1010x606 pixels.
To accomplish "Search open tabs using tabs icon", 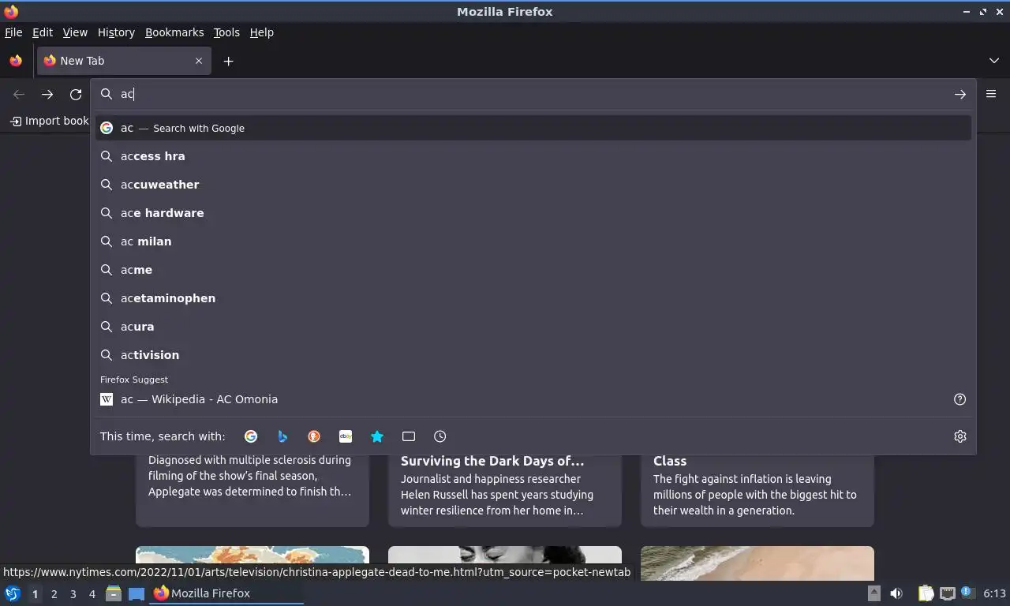I will (409, 436).
